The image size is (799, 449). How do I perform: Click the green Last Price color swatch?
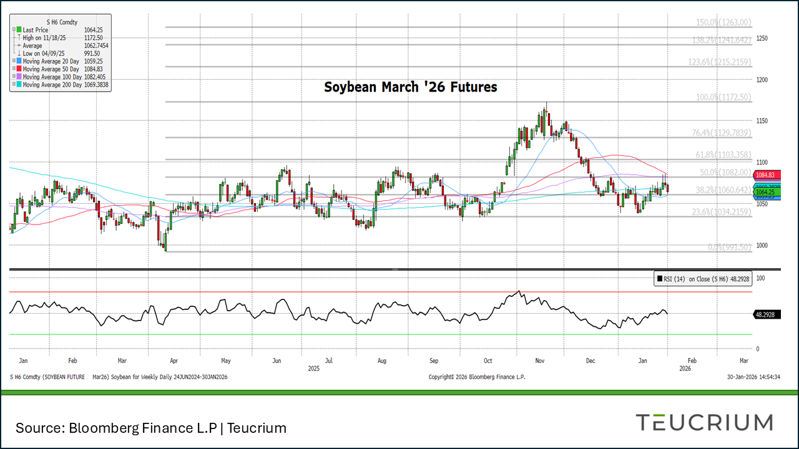19,29
